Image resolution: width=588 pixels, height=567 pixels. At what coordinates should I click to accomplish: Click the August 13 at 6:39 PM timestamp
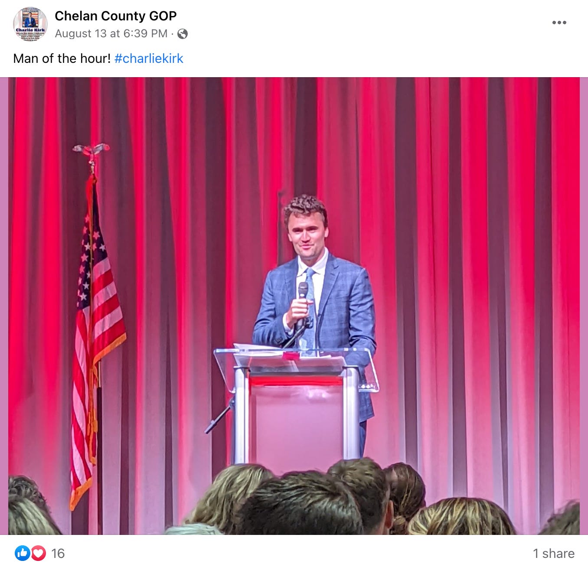(x=111, y=34)
